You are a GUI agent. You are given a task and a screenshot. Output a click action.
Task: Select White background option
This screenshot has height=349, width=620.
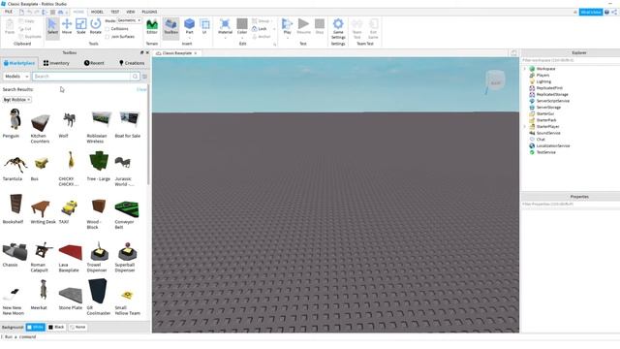(35, 328)
